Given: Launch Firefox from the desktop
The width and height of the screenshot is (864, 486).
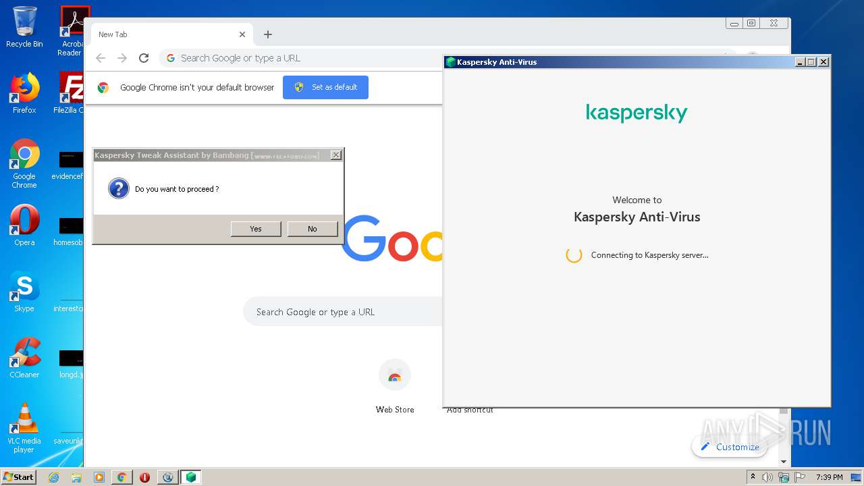Looking at the screenshot, I should pyautogui.click(x=24, y=92).
